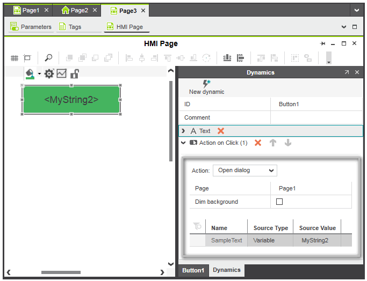Toggle the padlock lock icon
Viewport: 367px width, 281px height.
75,74
